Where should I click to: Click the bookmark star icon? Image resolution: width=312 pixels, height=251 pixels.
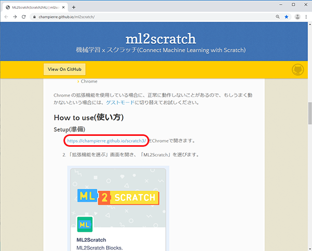287,17
